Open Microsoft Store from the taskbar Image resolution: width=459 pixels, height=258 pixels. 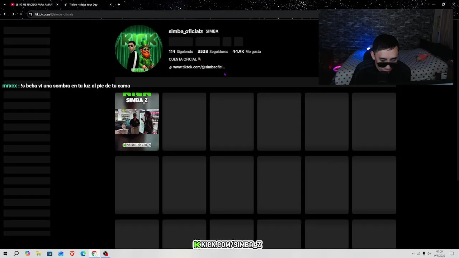[49, 254]
